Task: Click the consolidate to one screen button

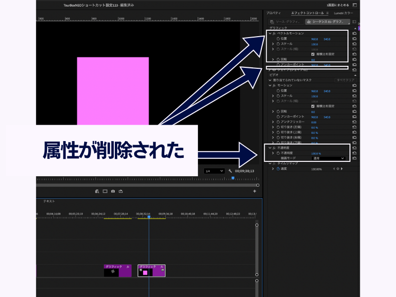Action: point(338,4)
